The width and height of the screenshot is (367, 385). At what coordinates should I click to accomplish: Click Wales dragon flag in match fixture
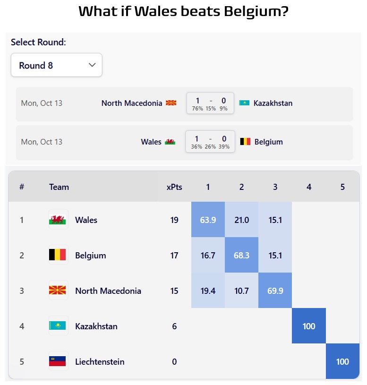[x=170, y=142]
